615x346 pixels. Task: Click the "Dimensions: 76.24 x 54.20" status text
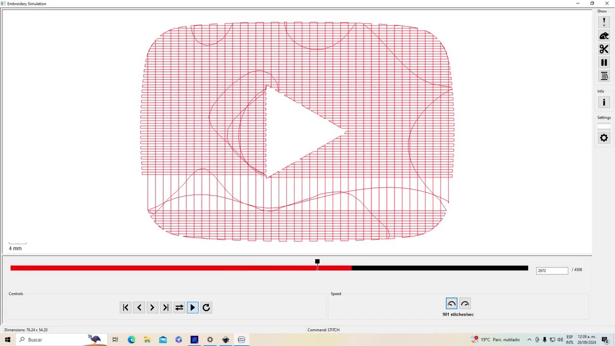[26, 330]
